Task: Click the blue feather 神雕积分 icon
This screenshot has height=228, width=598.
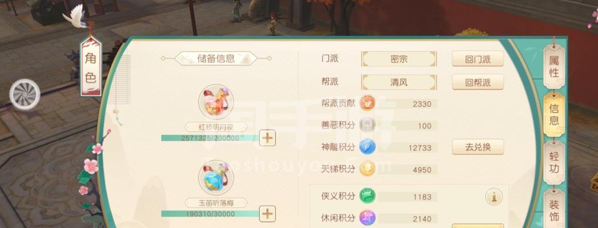Action: coord(368,147)
